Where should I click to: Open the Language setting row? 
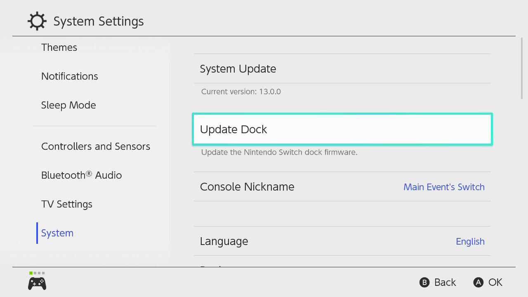click(224, 241)
